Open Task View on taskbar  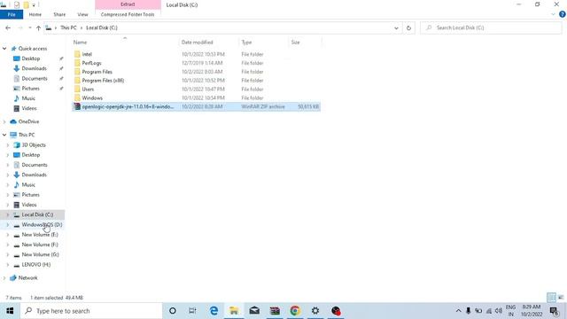tap(192, 311)
